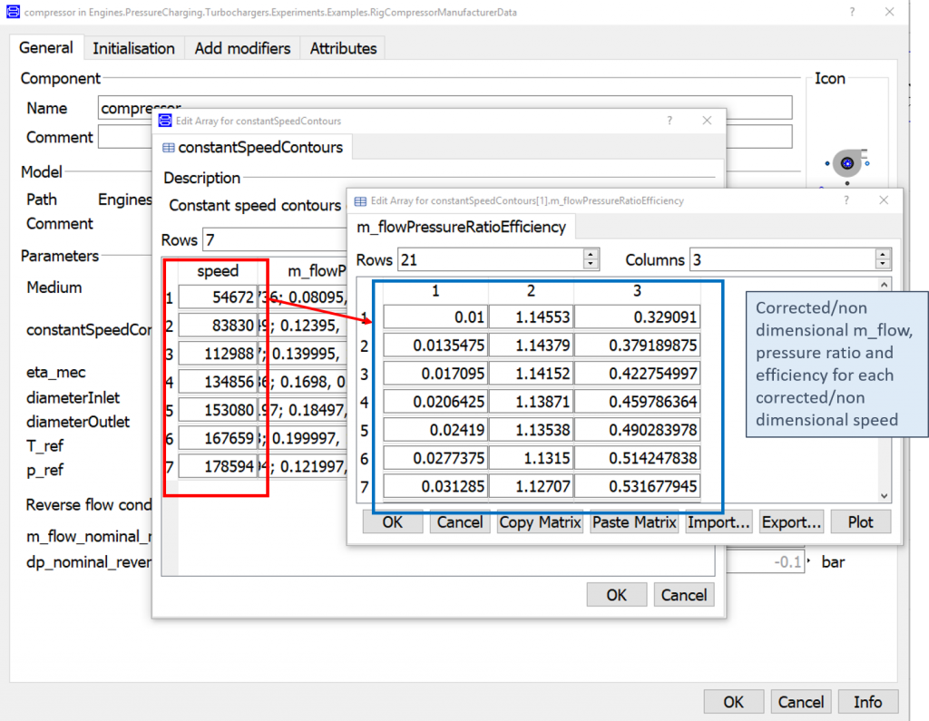
Task: Click the icon in the Edit Array for constantSpeedContours title bar
Action: (165, 121)
